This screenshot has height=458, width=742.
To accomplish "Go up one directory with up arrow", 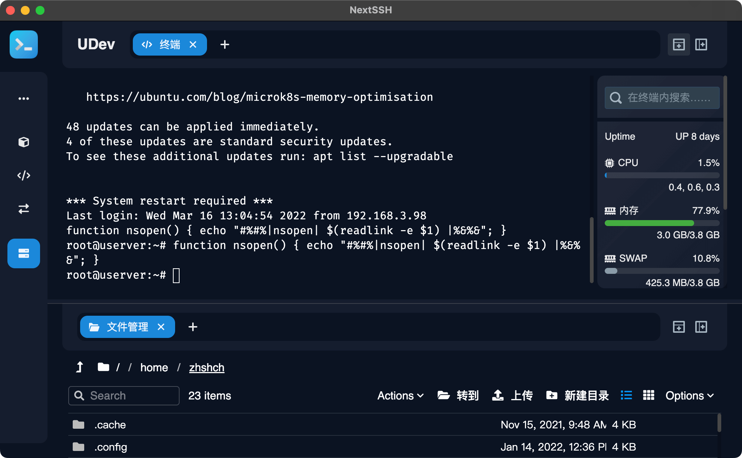I will (x=79, y=367).
